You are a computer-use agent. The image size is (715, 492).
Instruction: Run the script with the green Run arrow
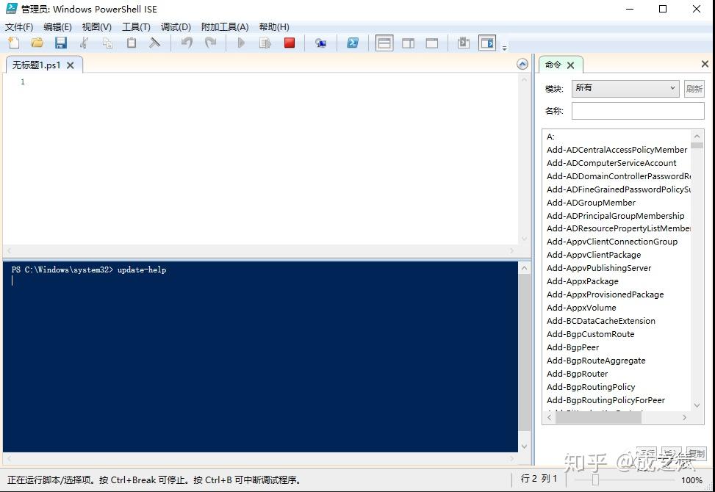click(x=241, y=43)
